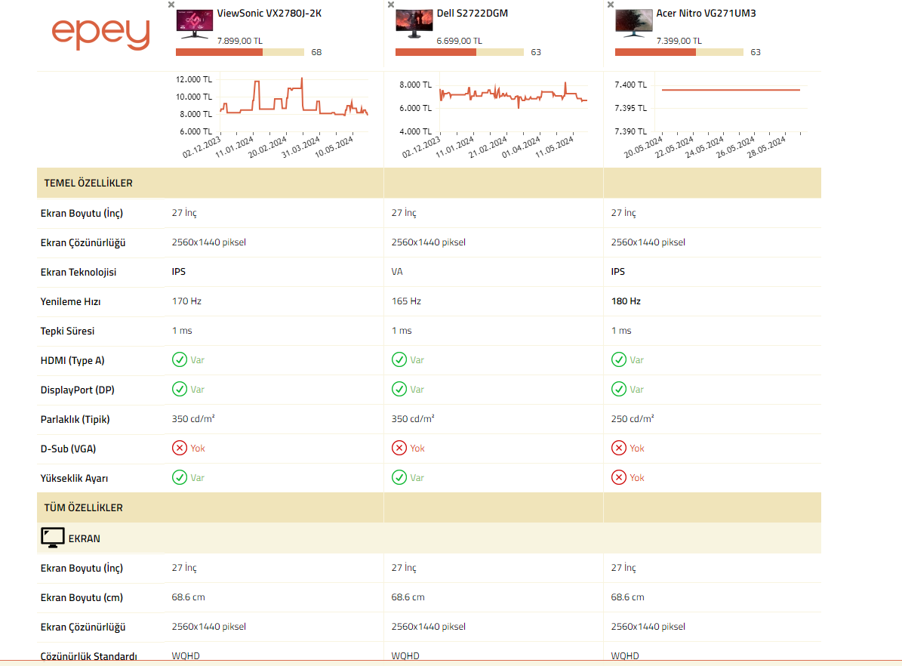Click the 180 Hz refresh rate value
The image size is (902, 666).
(x=626, y=301)
